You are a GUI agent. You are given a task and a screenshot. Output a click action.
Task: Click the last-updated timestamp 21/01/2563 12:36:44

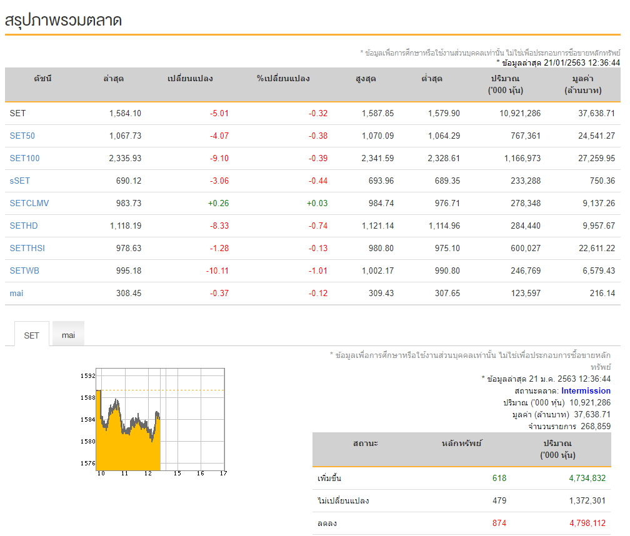(582, 62)
